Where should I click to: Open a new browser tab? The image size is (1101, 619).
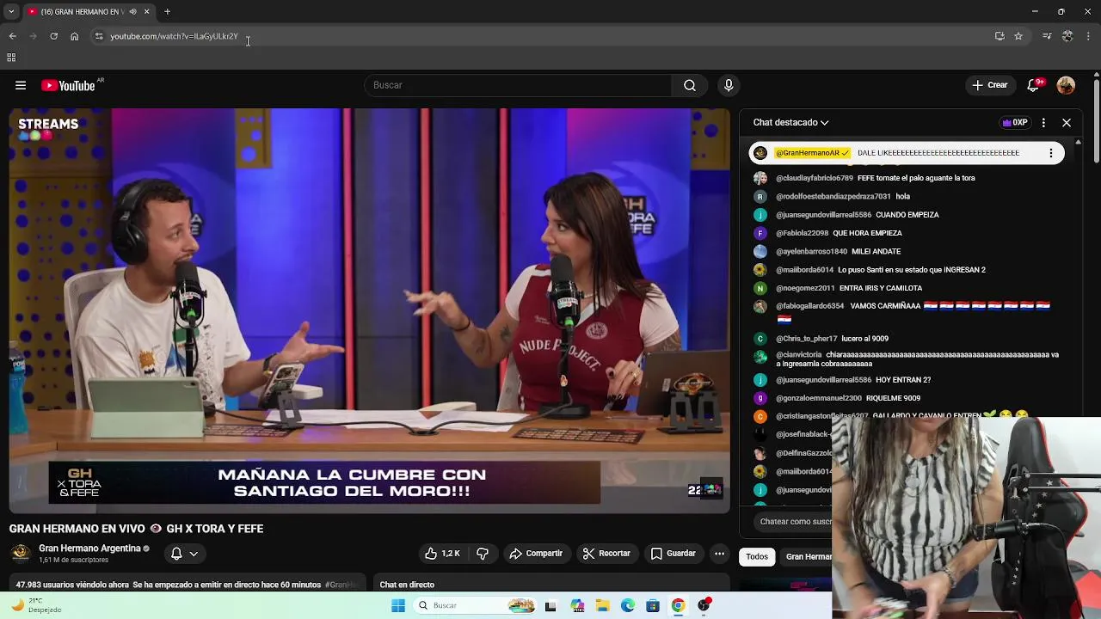coord(167,11)
